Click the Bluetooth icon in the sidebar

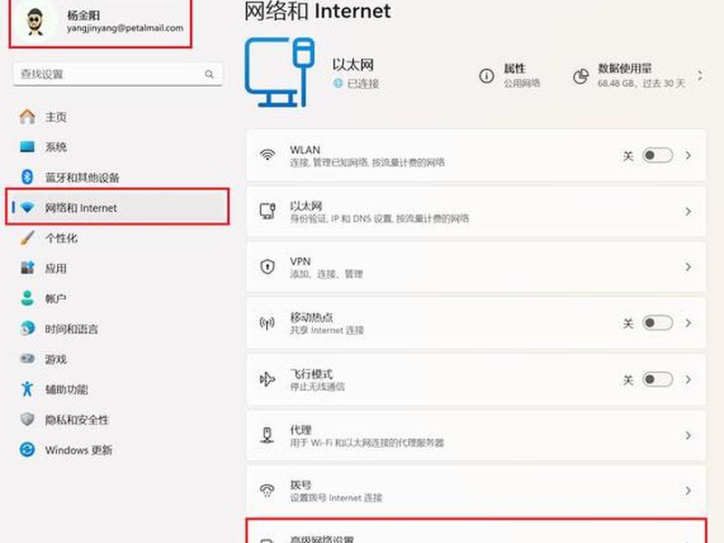tap(27, 176)
